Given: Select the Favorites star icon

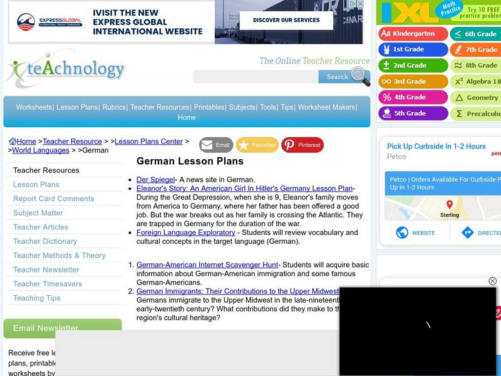Looking at the screenshot, I should click(245, 145).
